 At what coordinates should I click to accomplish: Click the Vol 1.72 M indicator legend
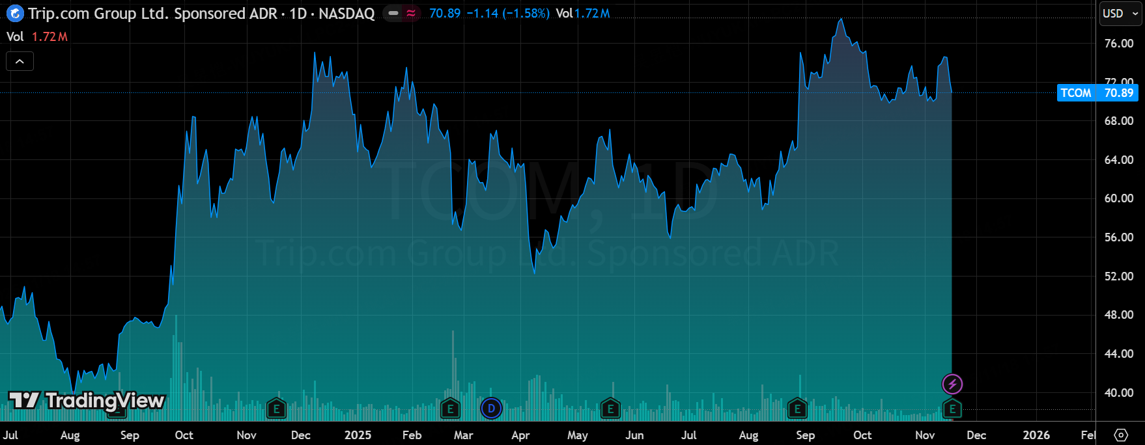[37, 36]
